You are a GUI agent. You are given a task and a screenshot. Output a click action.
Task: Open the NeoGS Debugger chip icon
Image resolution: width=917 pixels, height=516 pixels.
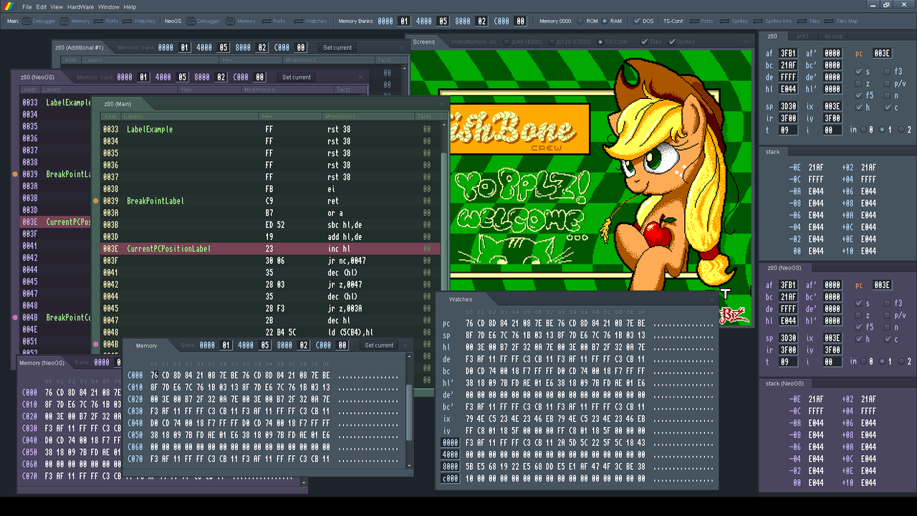tap(191, 21)
